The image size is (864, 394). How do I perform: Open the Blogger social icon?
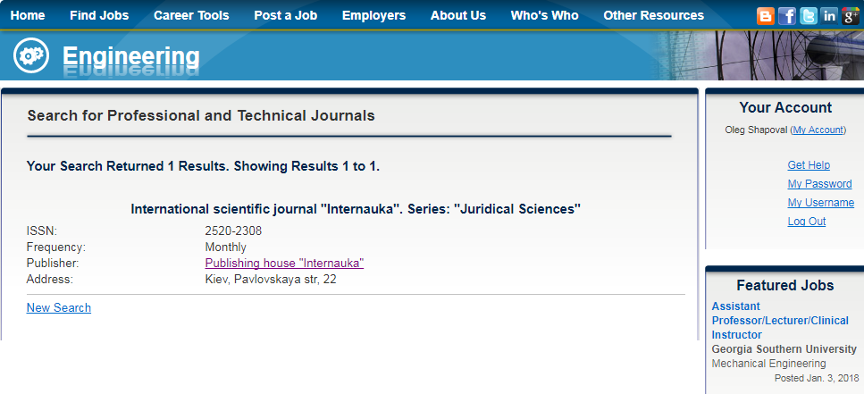coord(766,16)
